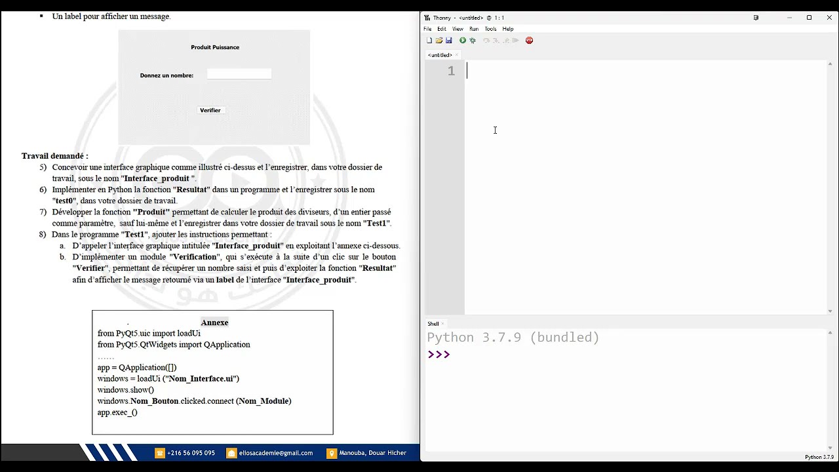Stop the backend with red STOP icon
Viewport: 839px width, 472px height.
[x=530, y=41]
